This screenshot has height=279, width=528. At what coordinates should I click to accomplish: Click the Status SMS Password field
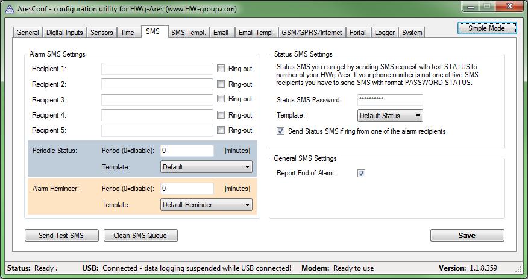390,100
